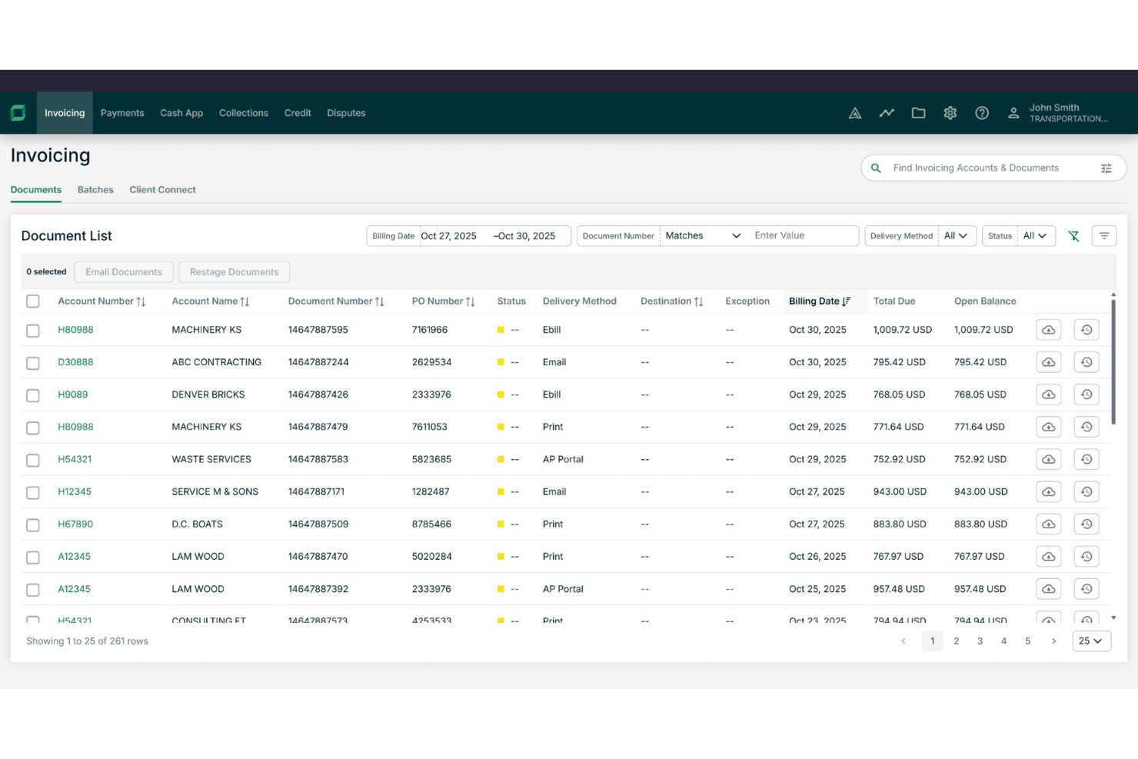Image resolution: width=1138 pixels, height=759 pixels.
Task: Open the Matches operator dropdown
Action: click(703, 236)
